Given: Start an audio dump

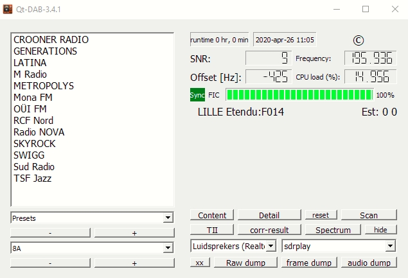Looking at the screenshot, I should pyautogui.click(x=369, y=263).
